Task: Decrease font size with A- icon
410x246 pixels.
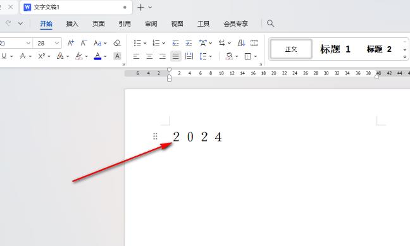Action: pos(84,43)
